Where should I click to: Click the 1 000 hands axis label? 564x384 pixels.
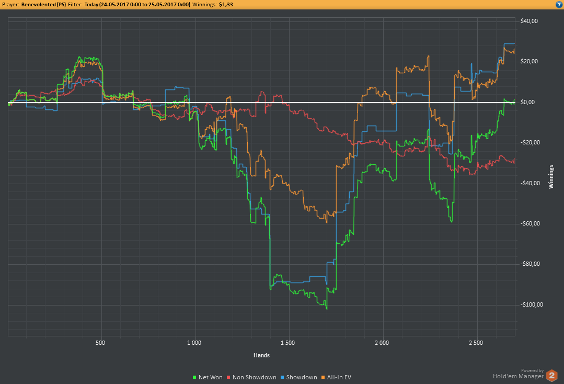[194, 343]
